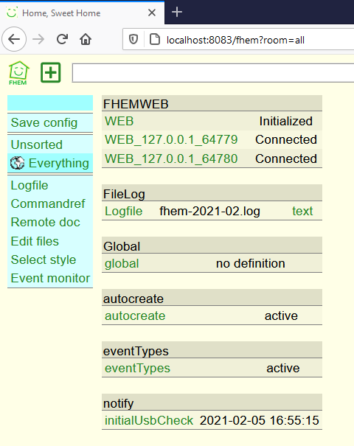This screenshot has height=446, width=354.
Task: Click the Global group header
Action: click(212, 245)
